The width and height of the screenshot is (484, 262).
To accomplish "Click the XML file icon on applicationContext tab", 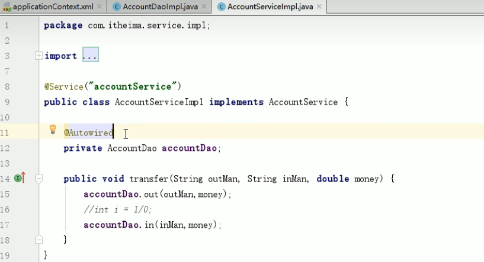I will pyautogui.click(x=7, y=7).
